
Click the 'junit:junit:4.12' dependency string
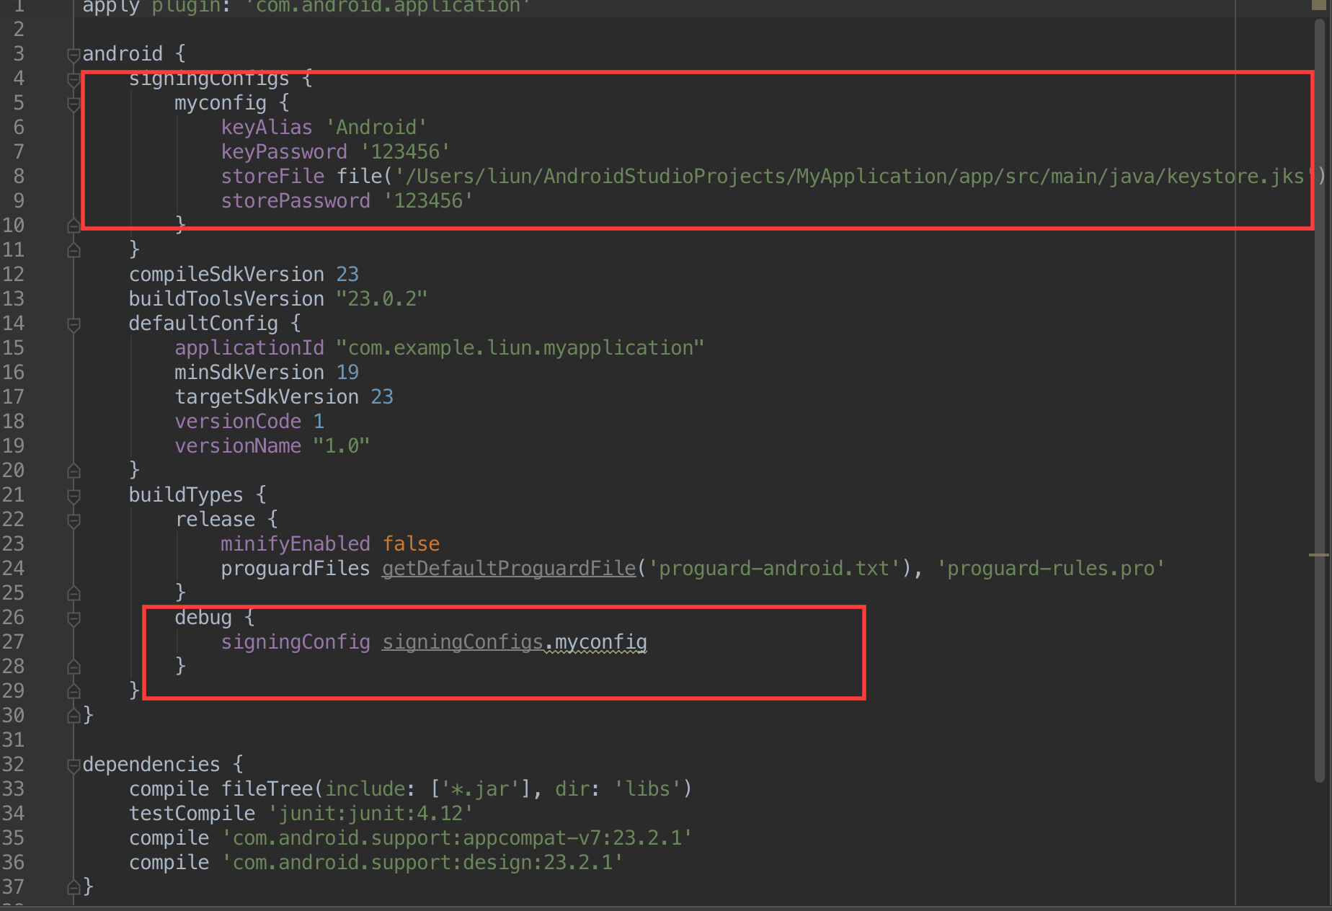[x=370, y=814]
